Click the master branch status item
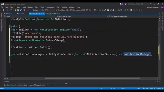Image resolution: width=164 pixels, height=92 pixels. pyautogui.click(x=159, y=88)
